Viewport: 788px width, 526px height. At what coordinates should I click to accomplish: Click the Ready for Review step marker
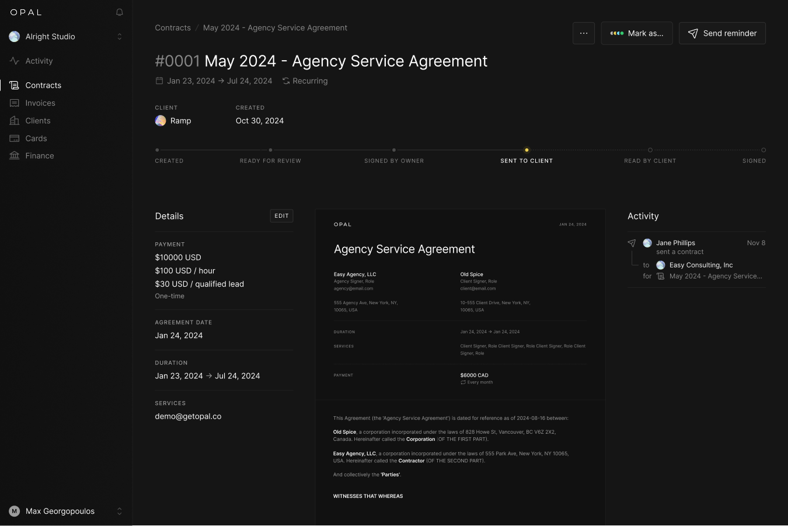point(270,150)
